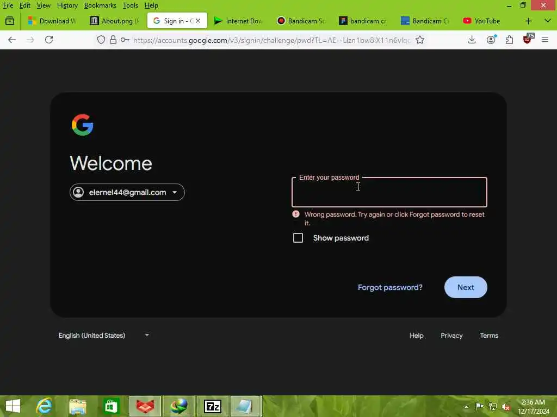Open the 7-Zip taskbar icon

pos(213,406)
